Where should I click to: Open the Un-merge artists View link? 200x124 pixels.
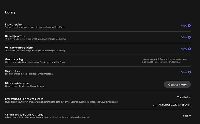coord(184,37)
